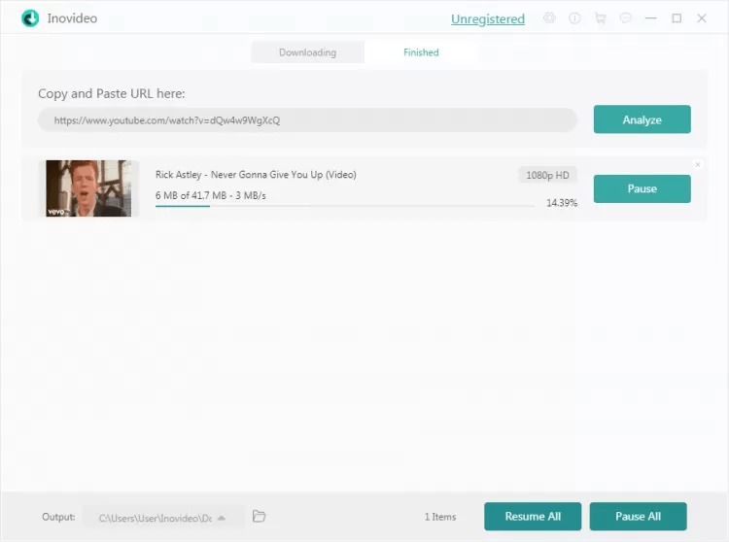Click the Resume All button
Viewport: 729px width, 542px height.
point(533,517)
